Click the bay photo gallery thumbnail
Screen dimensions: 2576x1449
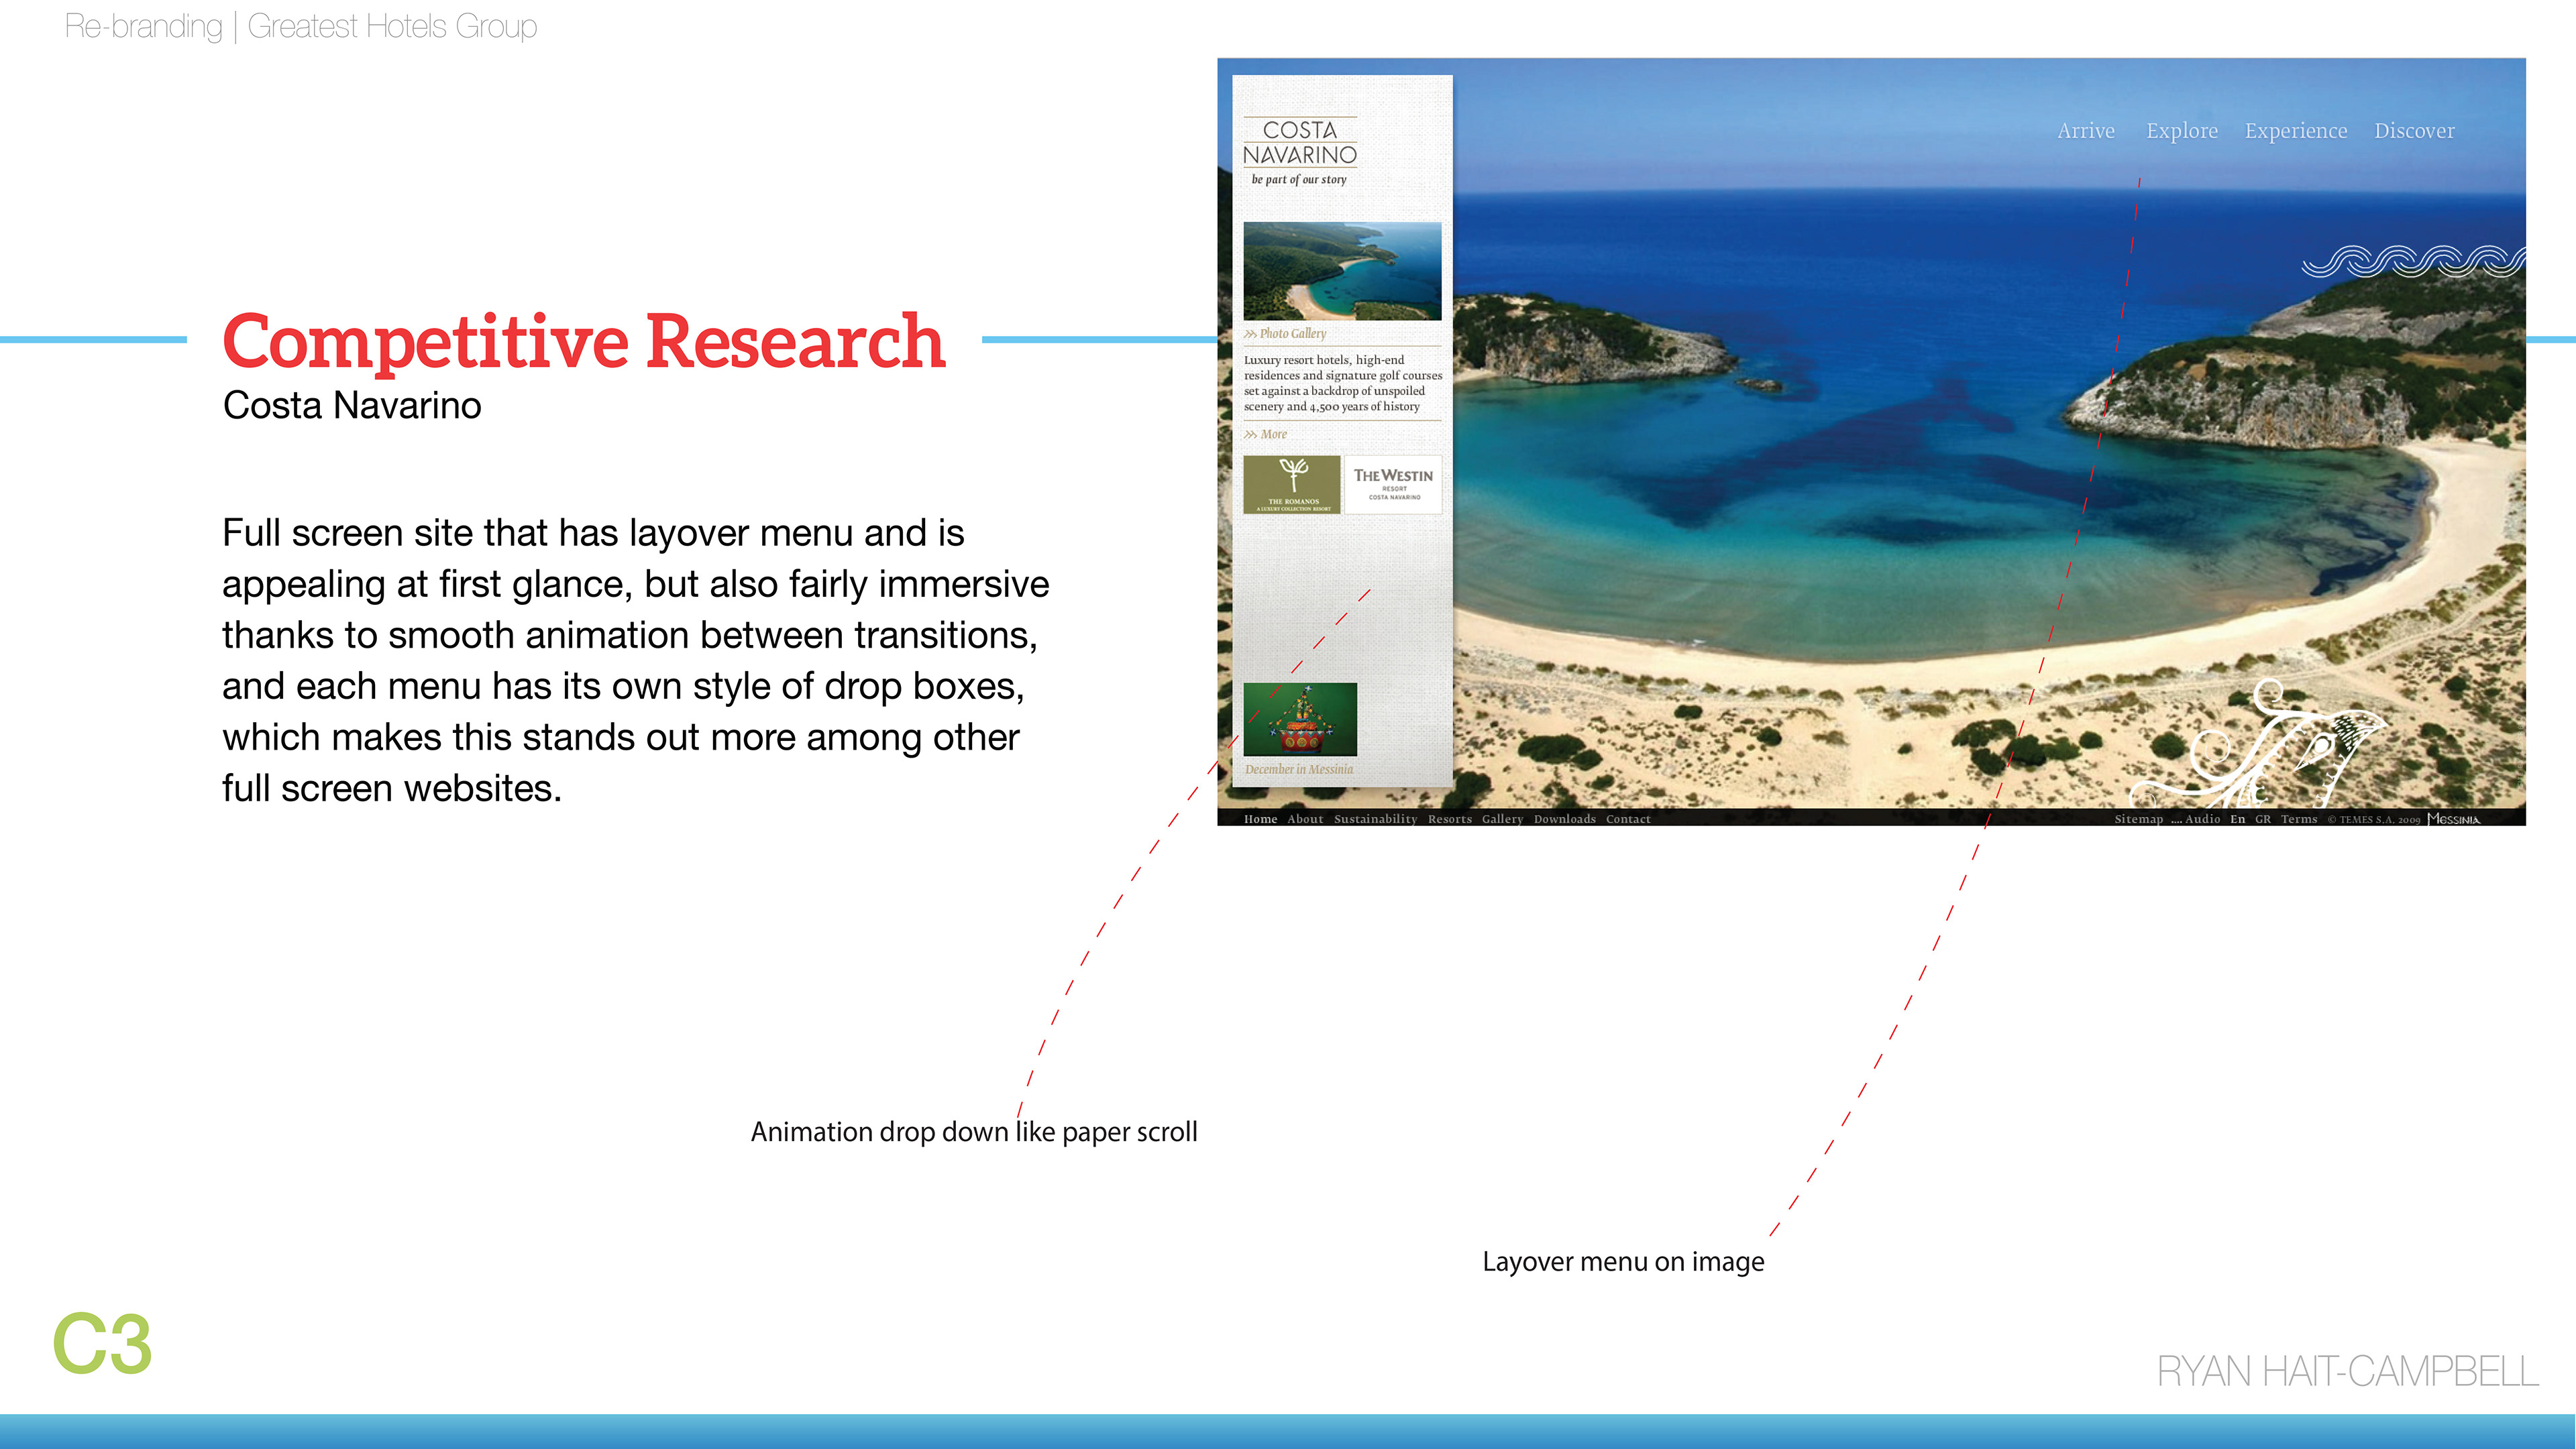[1342, 271]
